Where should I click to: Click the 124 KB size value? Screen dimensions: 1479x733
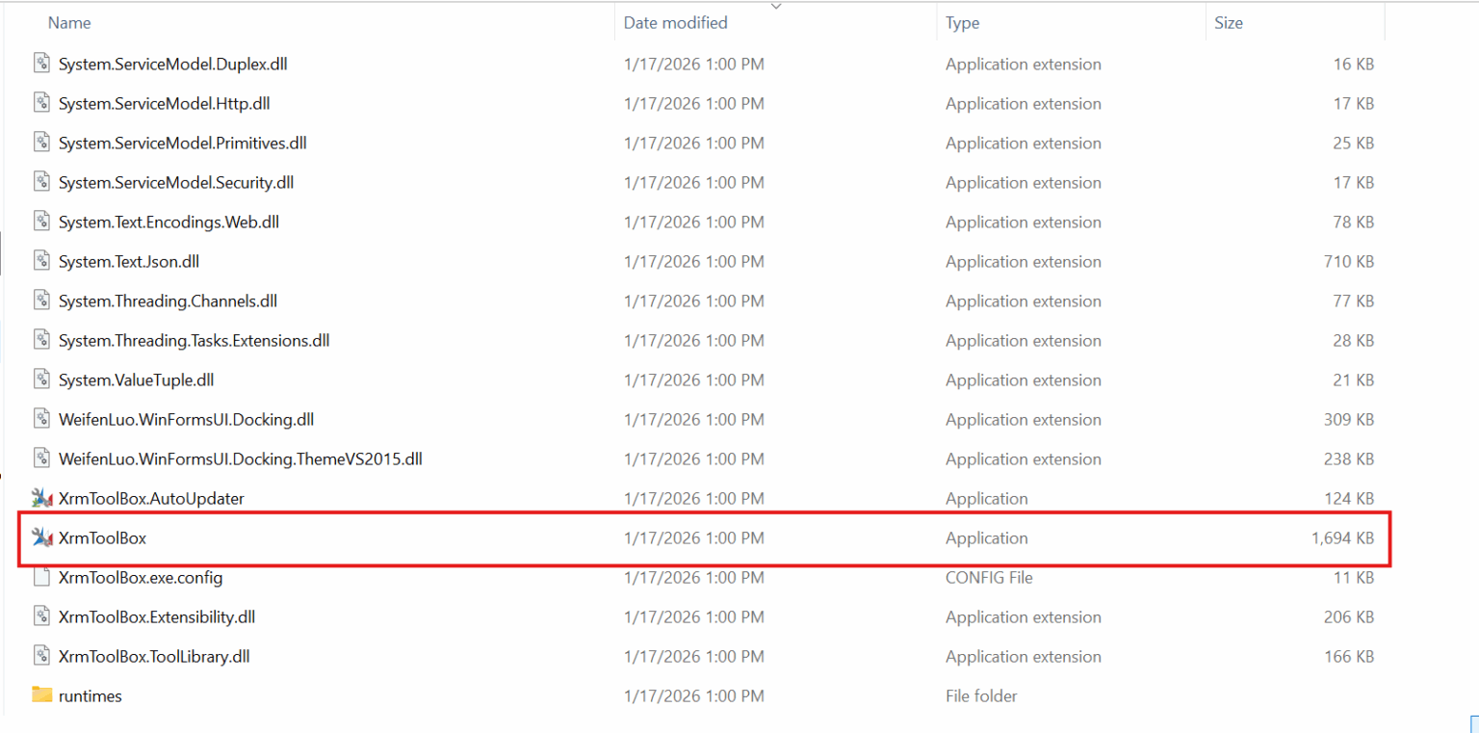(x=1349, y=498)
